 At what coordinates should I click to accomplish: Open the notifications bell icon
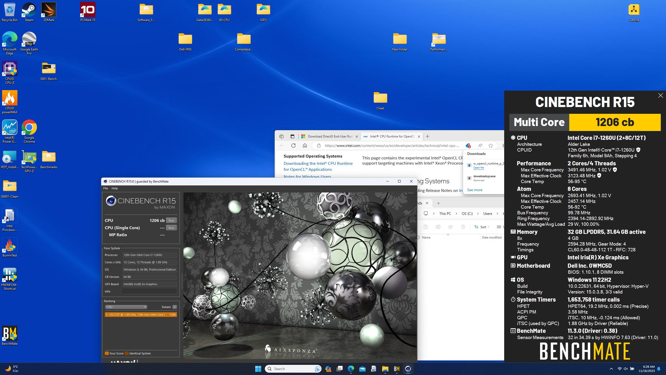point(659,368)
